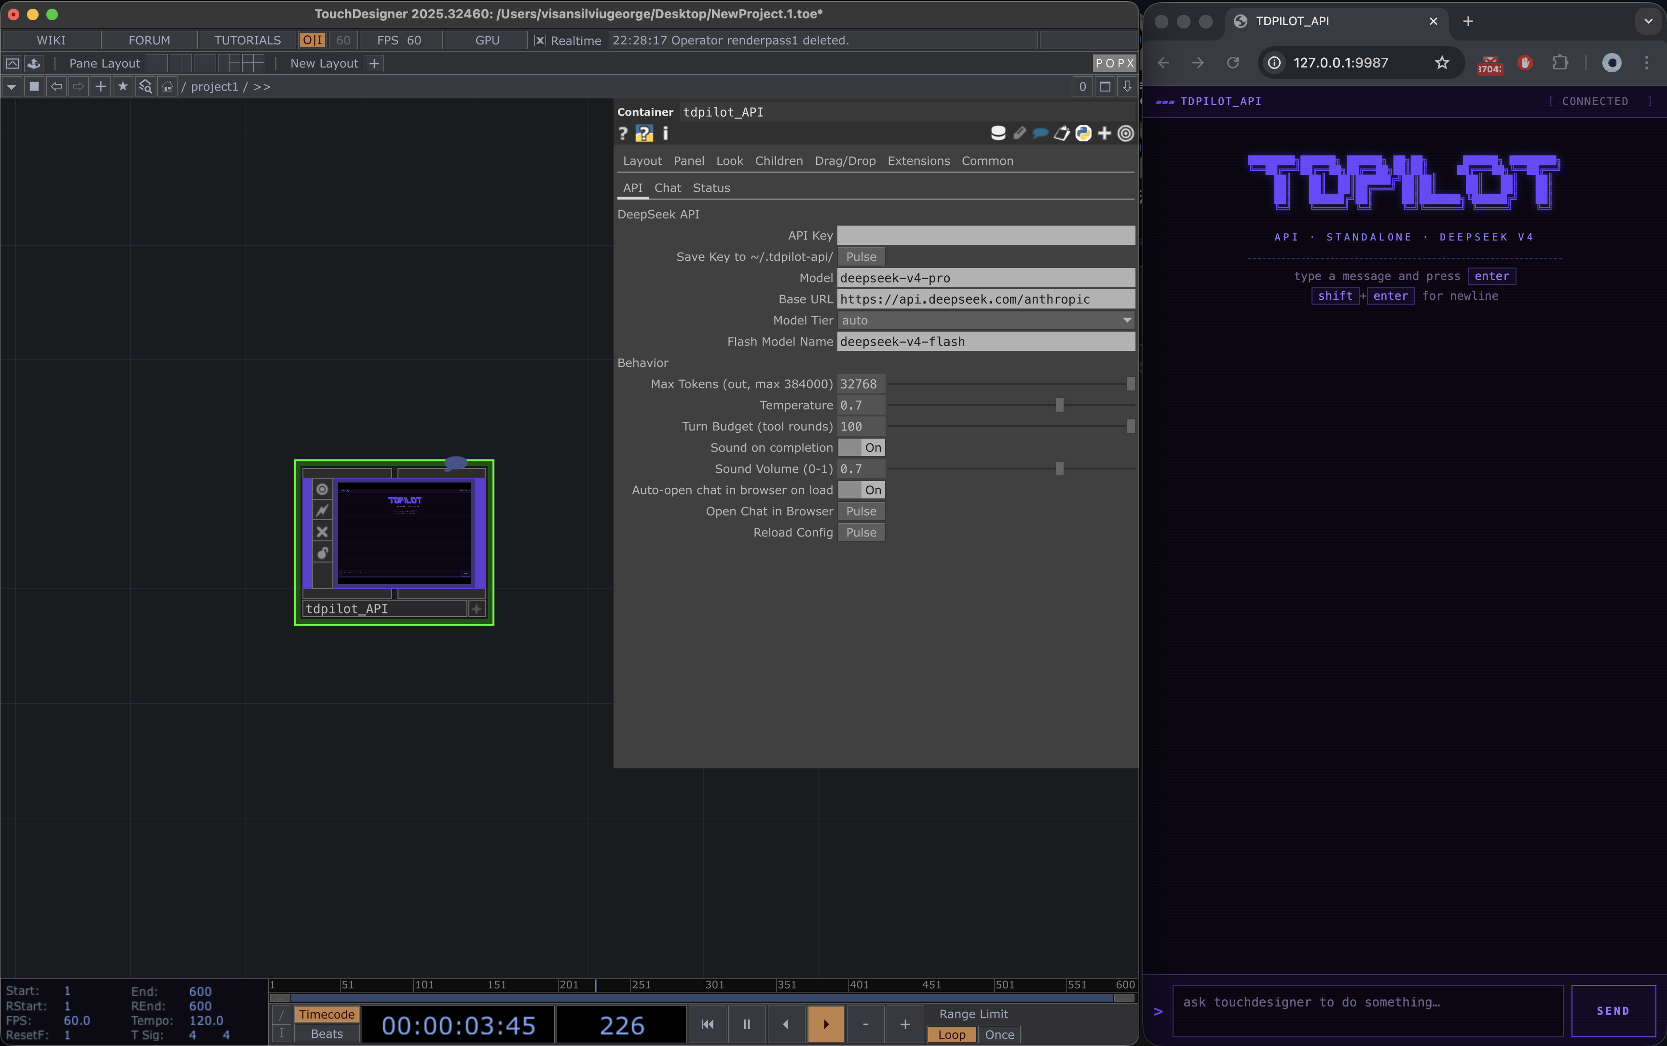This screenshot has height=1046, width=1667.
Task: Open the TUTORIALS button
Action: pyautogui.click(x=247, y=40)
